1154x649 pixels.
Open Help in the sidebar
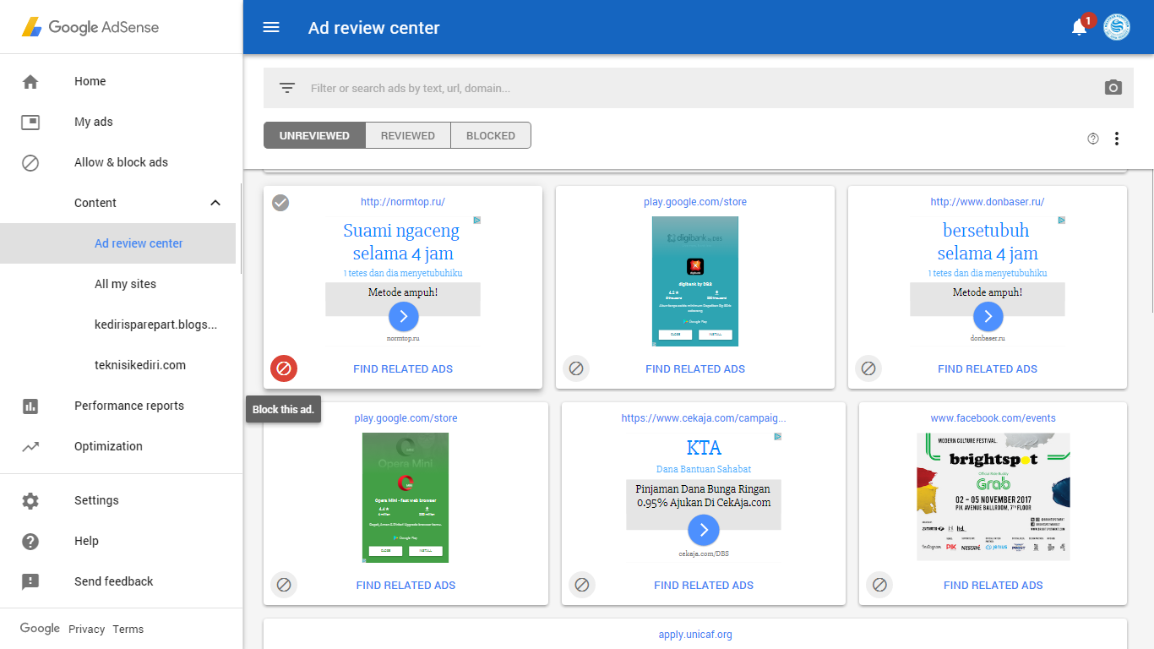[x=86, y=541]
